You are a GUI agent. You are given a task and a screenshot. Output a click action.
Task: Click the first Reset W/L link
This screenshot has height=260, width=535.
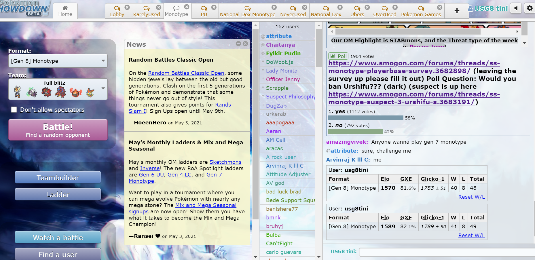click(x=471, y=197)
